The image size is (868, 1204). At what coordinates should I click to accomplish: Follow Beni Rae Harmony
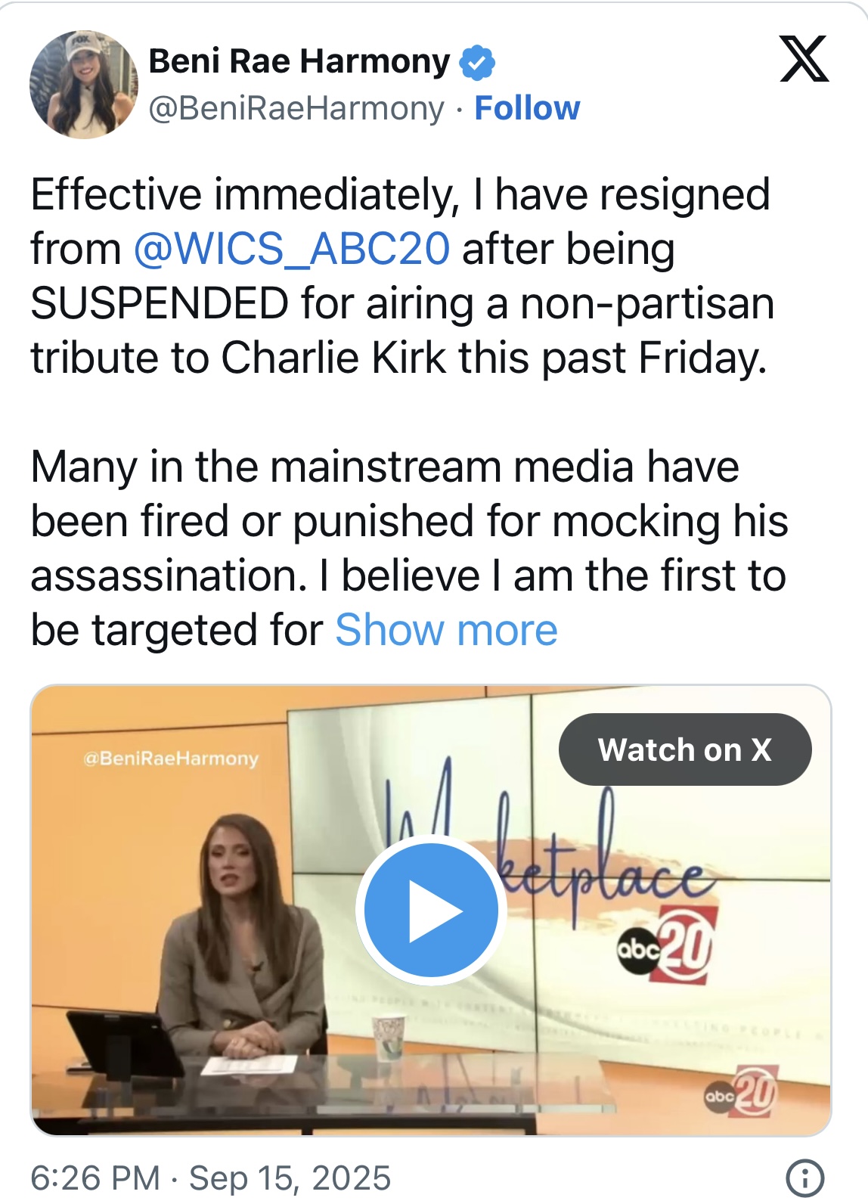tap(527, 108)
